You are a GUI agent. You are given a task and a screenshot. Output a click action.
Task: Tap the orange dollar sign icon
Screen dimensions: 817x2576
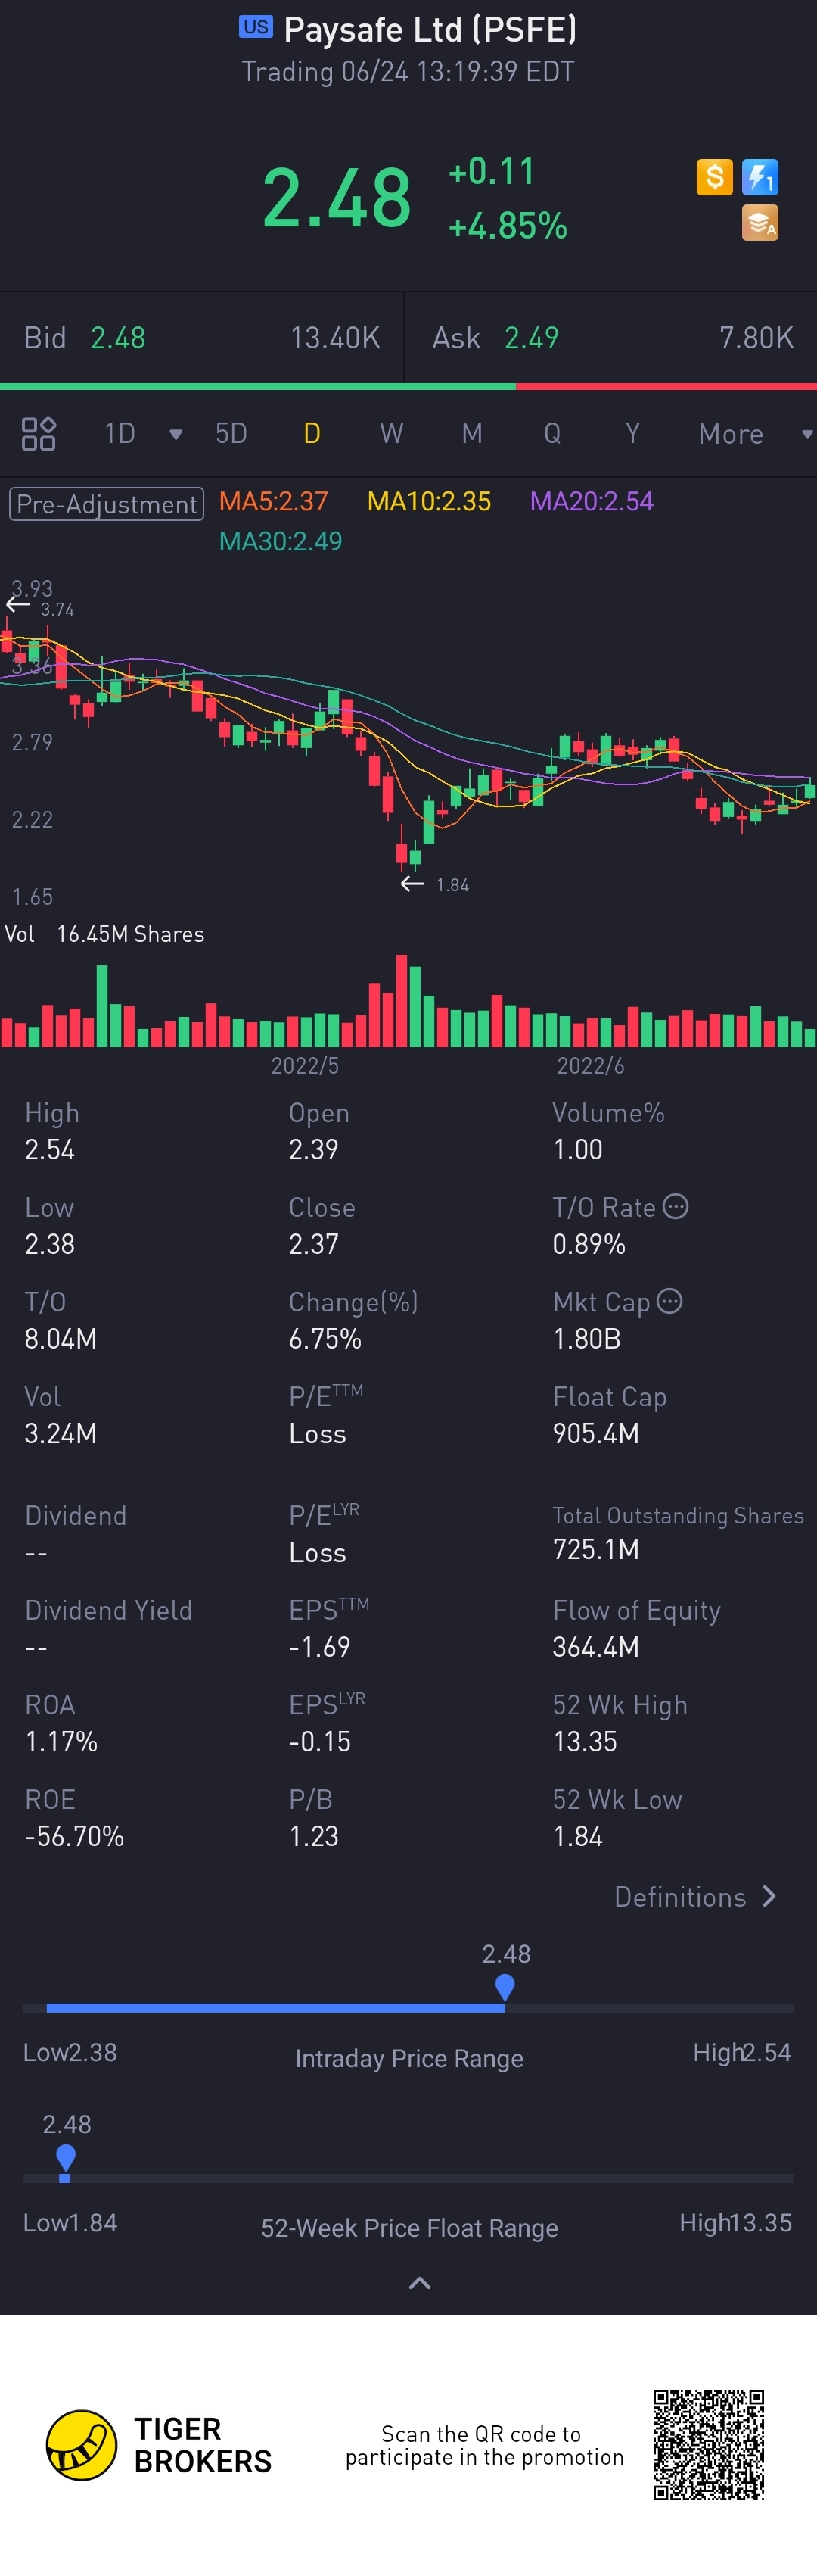(x=714, y=177)
